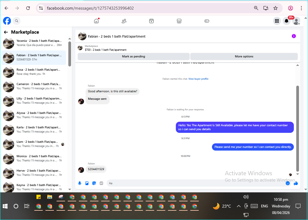
Task: Click the chat scroll up arrow
Action: [297, 65]
